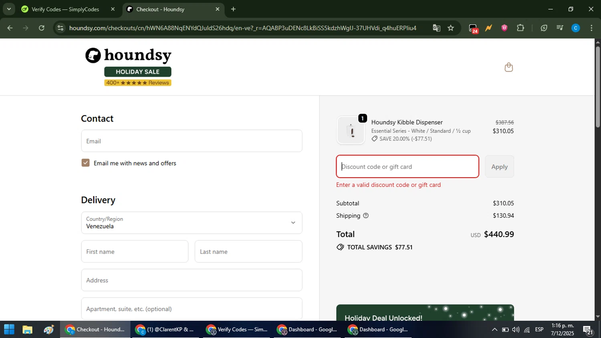Open the Paint app on taskbar
The width and height of the screenshot is (601, 338).
pyautogui.click(x=49, y=330)
